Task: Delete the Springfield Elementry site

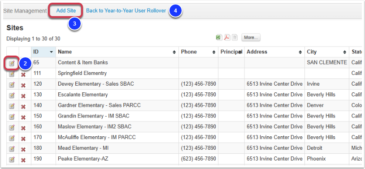Action: tap(23, 75)
